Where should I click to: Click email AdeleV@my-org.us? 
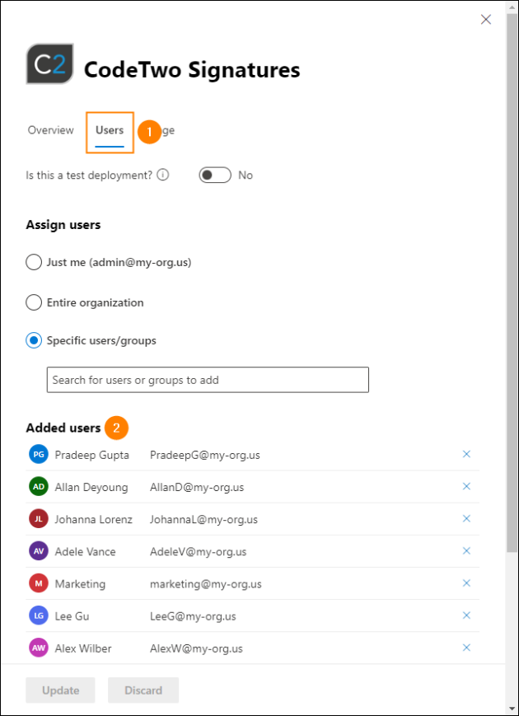[x=198, y=551]
